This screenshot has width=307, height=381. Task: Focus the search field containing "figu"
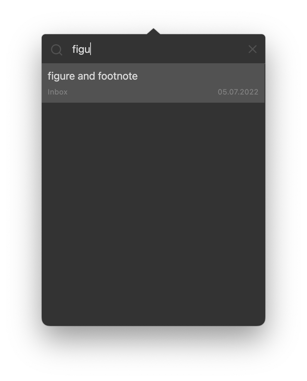[x=156, y=49]
